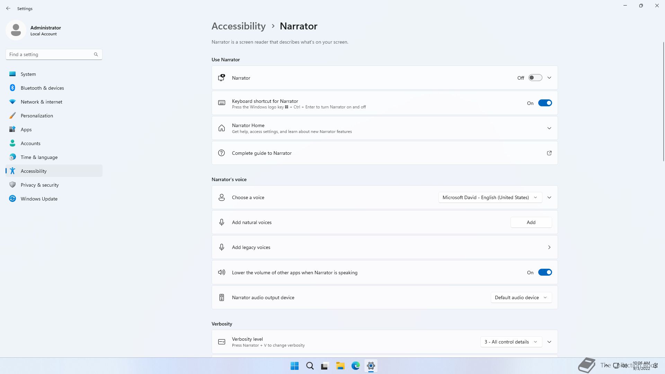Go to Privacy & security settings
Viewport: 665px width, 374px height.
pos(39,185)
